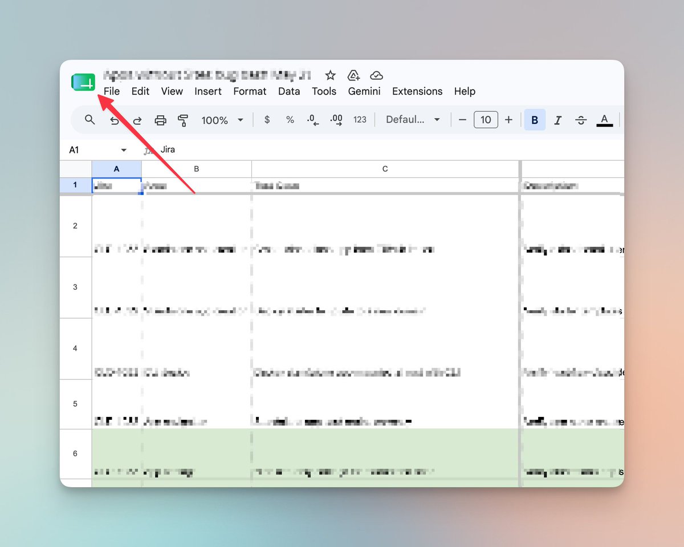Check the cloud document status icon

coord(376,75)
